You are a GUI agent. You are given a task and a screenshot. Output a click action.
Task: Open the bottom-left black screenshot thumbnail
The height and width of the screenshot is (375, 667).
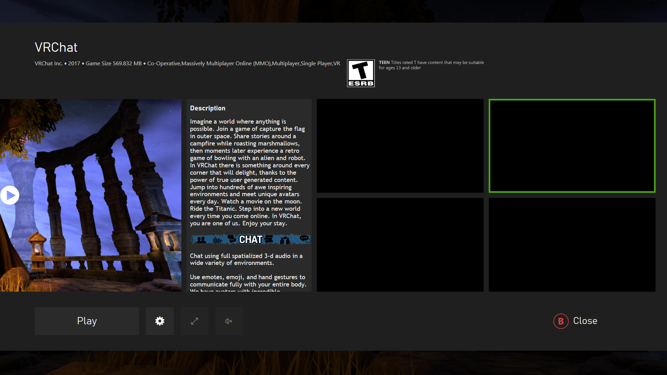tap(400, 245)
